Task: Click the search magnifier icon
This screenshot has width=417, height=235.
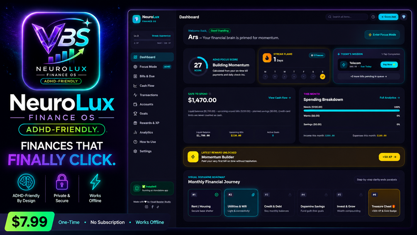Action: [x=330, y=17]
